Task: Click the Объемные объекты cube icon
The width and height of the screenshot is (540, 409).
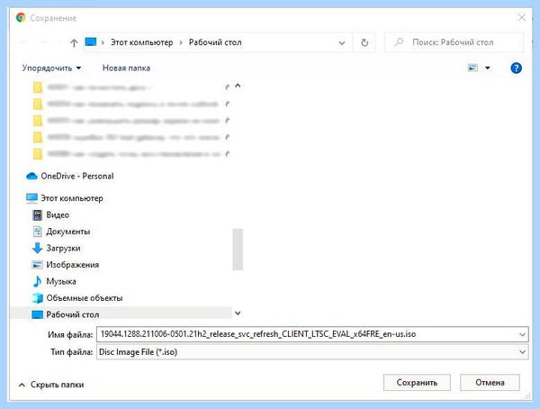Action: point(37,298)
